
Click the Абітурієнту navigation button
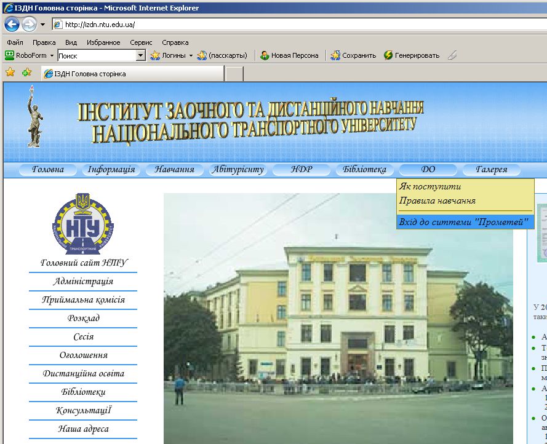pos(238,170)
